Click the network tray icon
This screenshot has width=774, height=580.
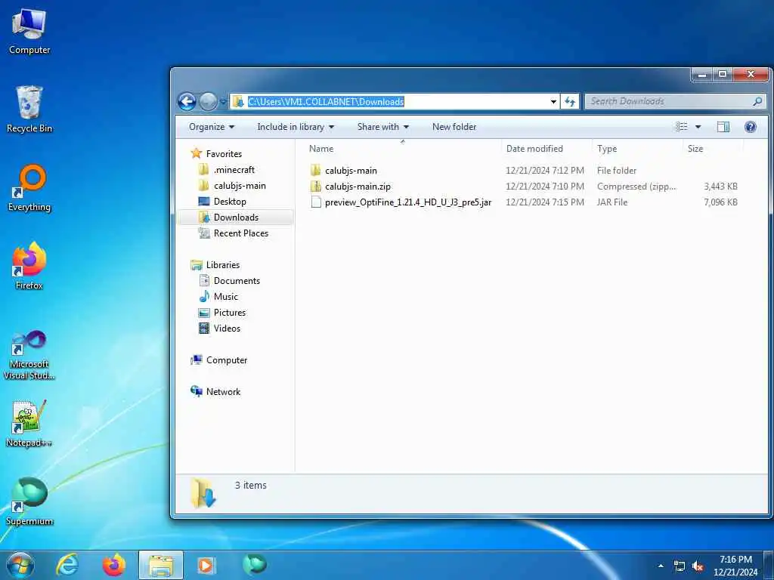coord(680,566)
